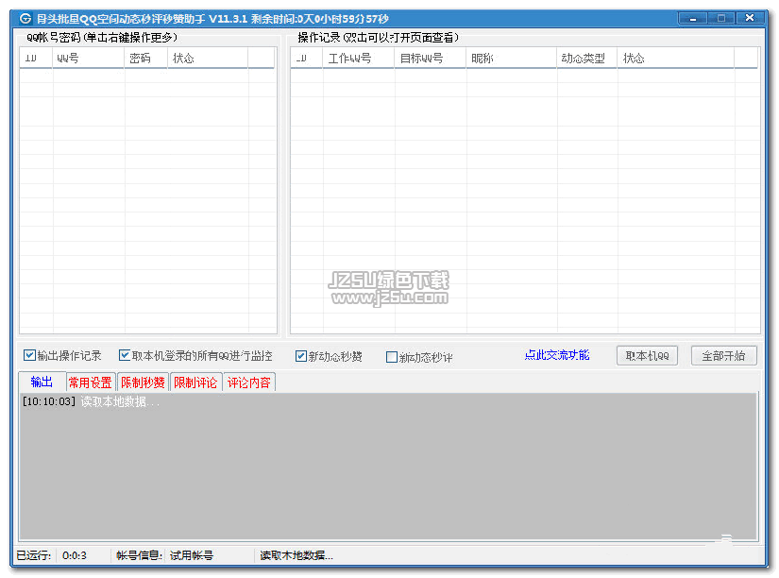Click the 全部开始 button
The height and width of the screenshot is (578, 779).
coord(723,356)
